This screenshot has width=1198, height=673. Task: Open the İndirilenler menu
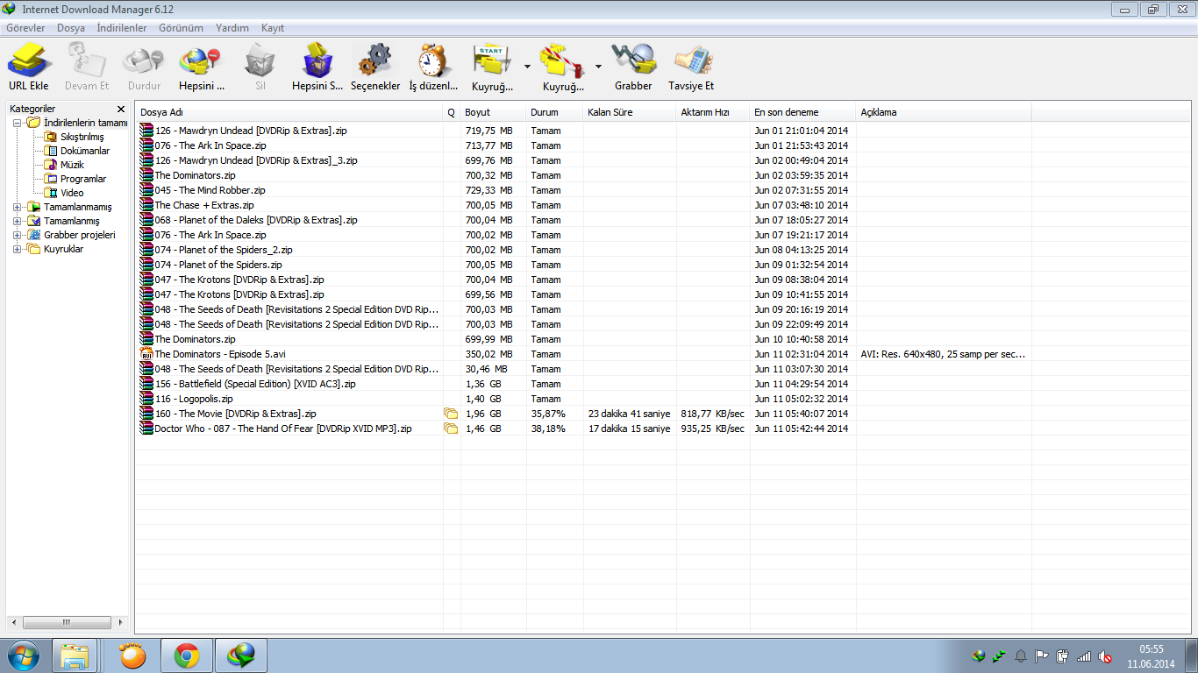(122, 28)
